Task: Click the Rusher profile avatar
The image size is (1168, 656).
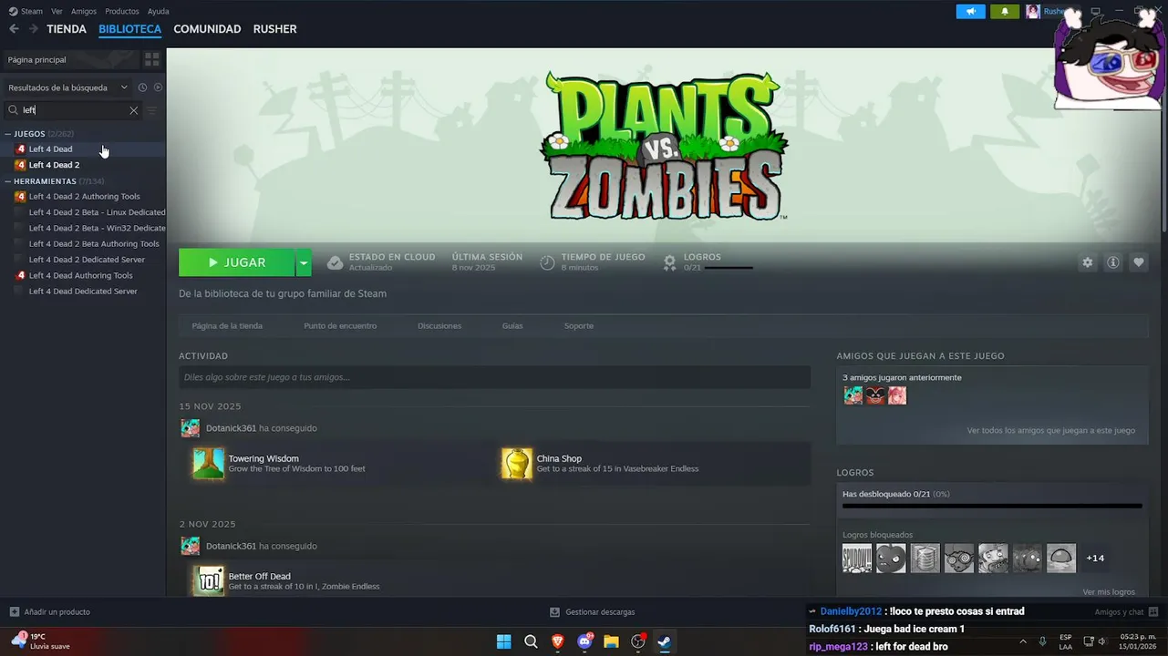Action: (1033, 11)
